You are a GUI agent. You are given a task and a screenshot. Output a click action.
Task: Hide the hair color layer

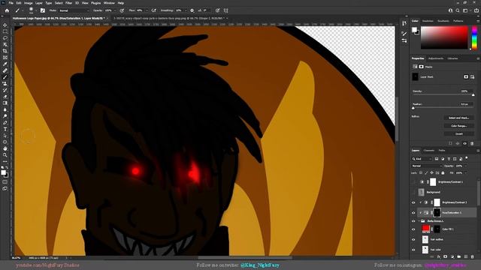[413, 250]
